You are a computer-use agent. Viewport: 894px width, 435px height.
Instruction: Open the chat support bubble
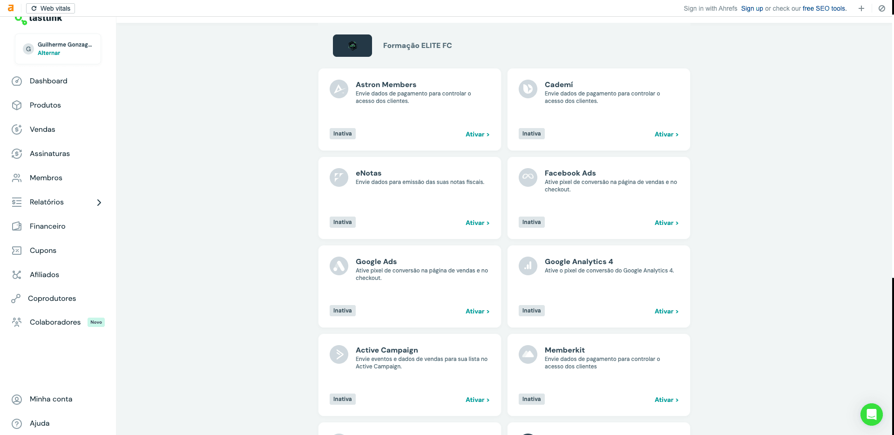[872, 415]
